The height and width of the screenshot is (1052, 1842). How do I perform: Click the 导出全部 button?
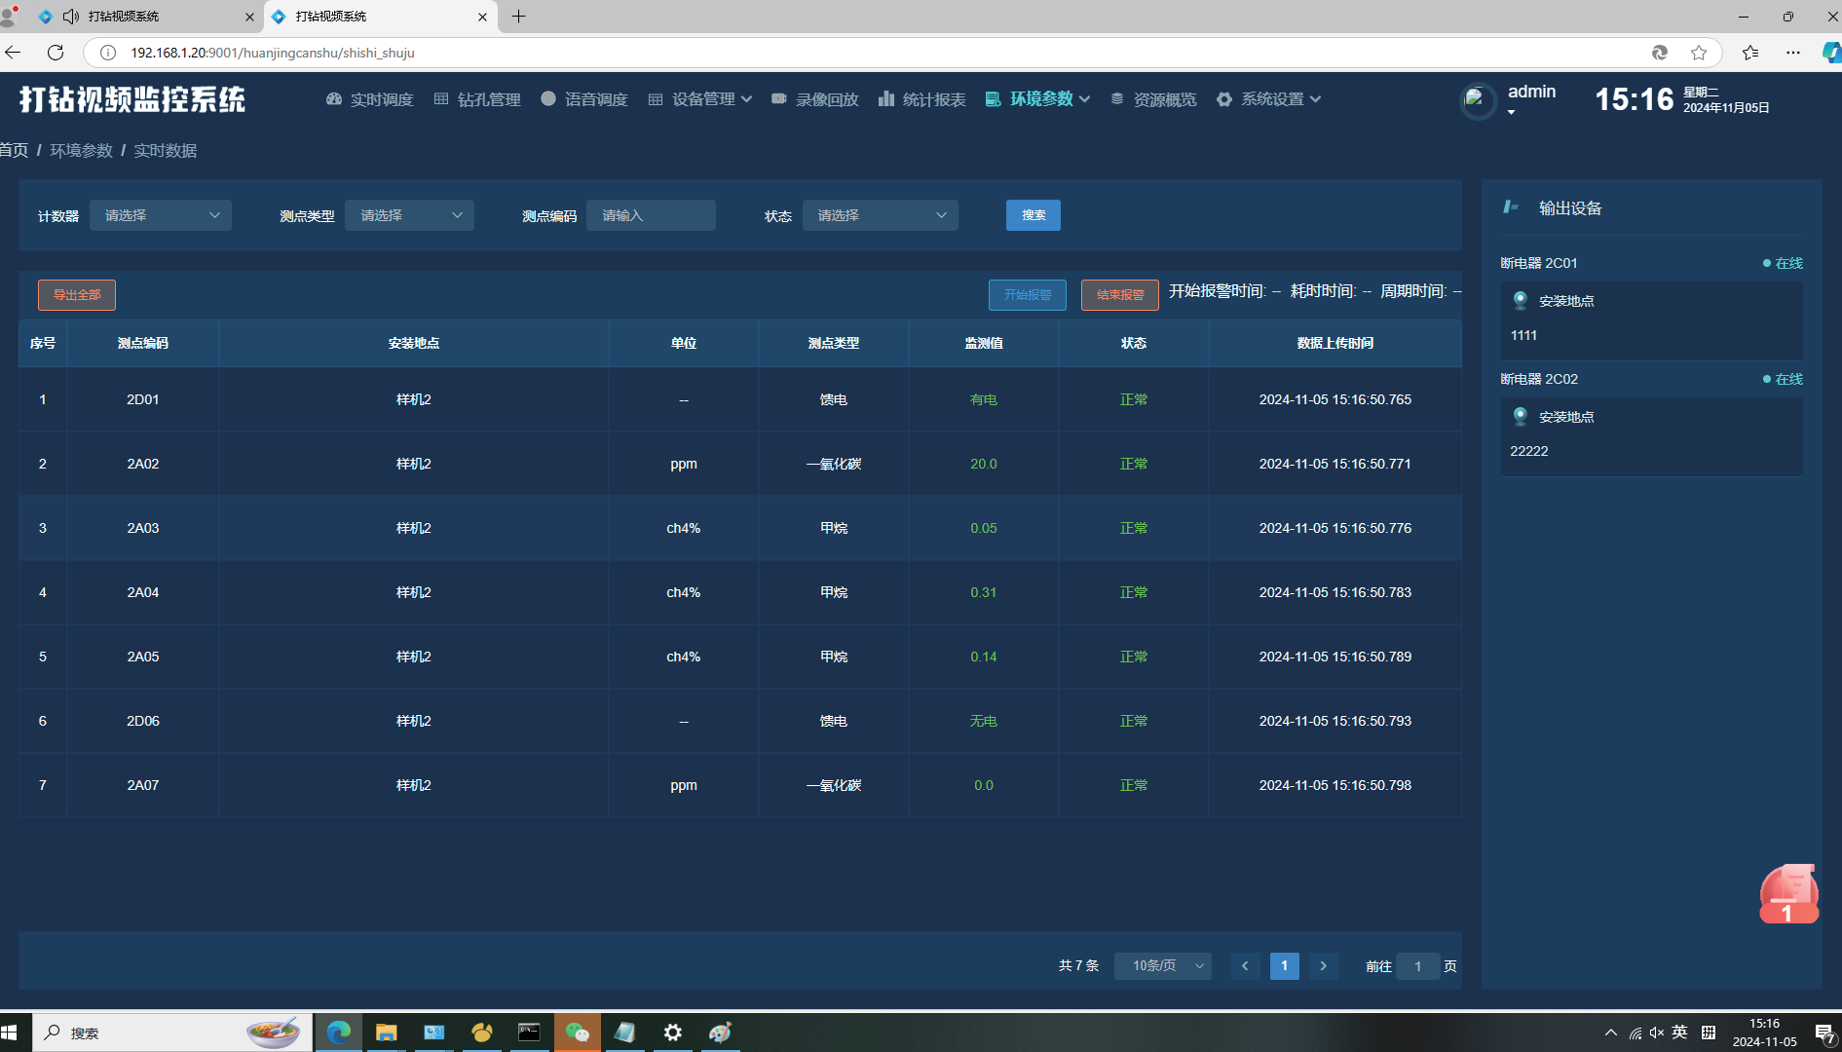click(77, 294)
